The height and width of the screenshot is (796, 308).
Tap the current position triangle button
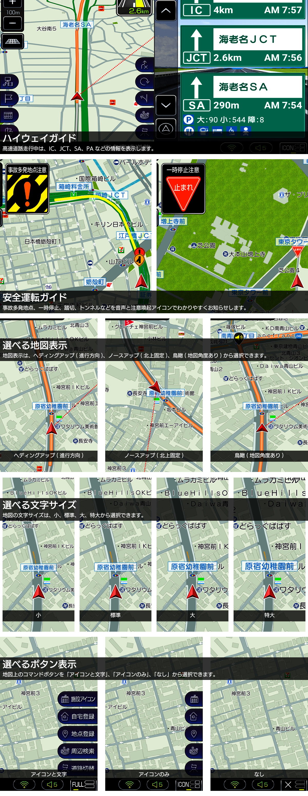point(166,128)
